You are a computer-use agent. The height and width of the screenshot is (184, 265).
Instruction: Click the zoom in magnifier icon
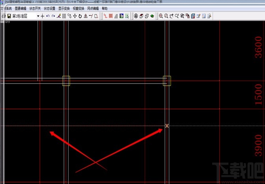tap(160, 16)
